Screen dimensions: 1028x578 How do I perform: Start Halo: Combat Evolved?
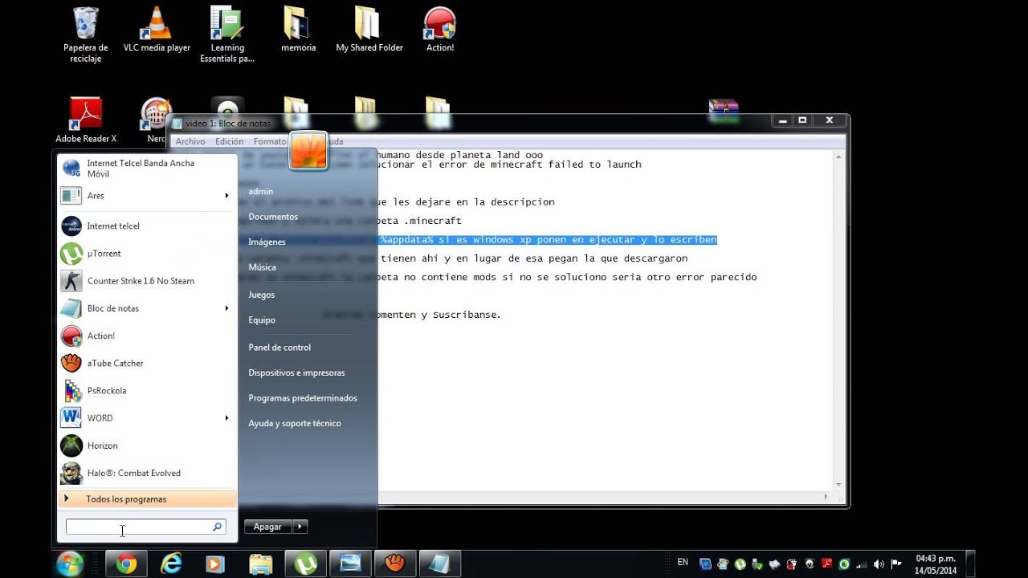tap(149, 473)
